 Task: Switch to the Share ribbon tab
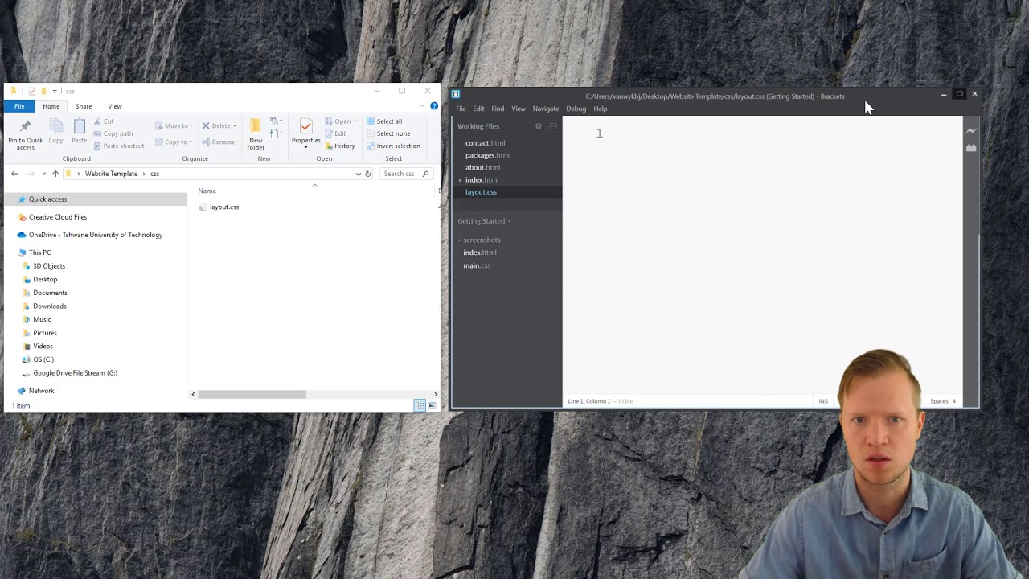(x=84, y=106)
